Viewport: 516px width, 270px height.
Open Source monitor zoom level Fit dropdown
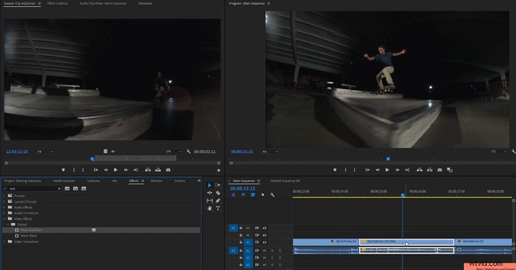click(x=44, y=151)
